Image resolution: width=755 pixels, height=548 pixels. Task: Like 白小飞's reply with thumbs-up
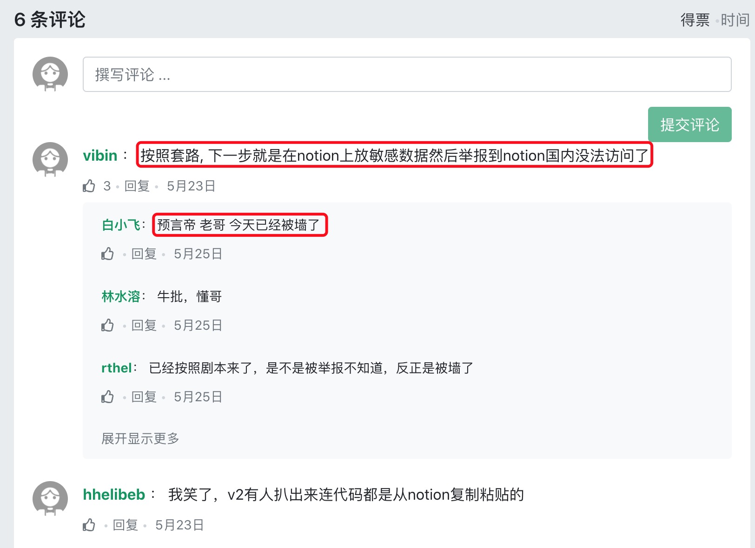pyautogui.click(x=107, y=254)
